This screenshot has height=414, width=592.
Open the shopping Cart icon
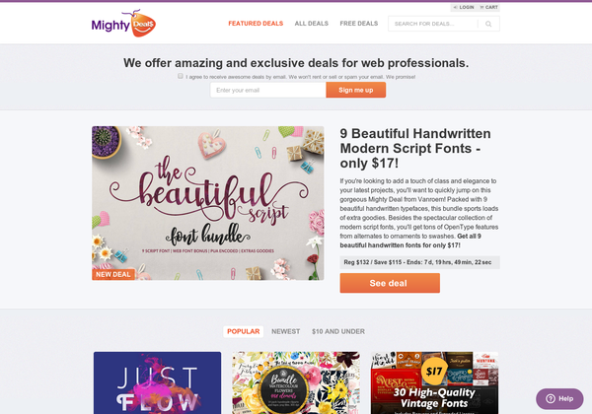coord(481,7)
